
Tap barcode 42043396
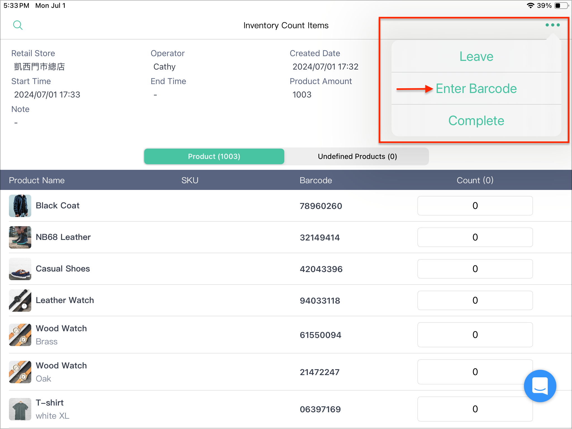tap(321, 269)
